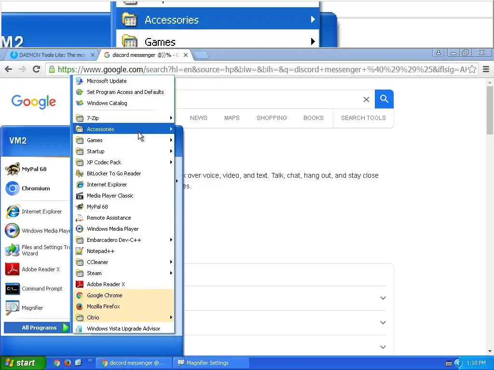The width and height of the screenshot is (494, 370).
Task: Open Internet Explorer in programs list
Action: point(123,185)
